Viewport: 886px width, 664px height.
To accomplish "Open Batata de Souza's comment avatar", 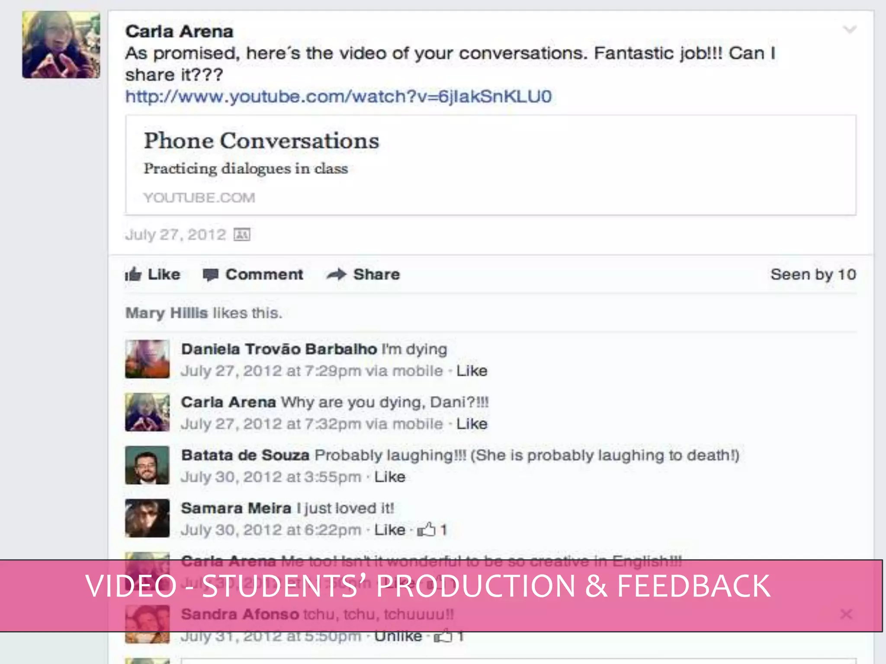I will pyautogui.click(x=147, y=465).
